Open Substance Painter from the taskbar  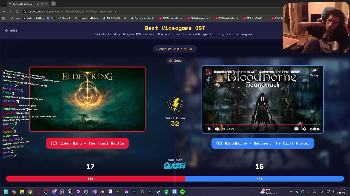click(x=118, y=192)
